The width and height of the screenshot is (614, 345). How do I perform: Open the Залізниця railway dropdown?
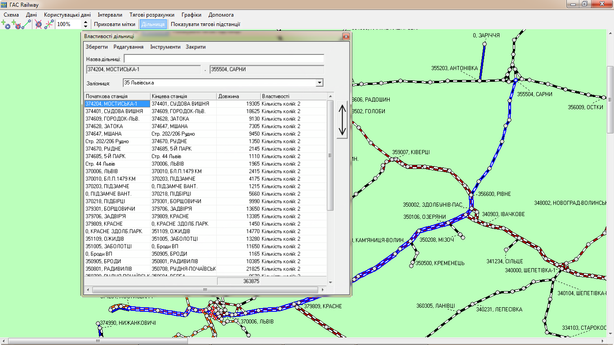pos(319,83)
